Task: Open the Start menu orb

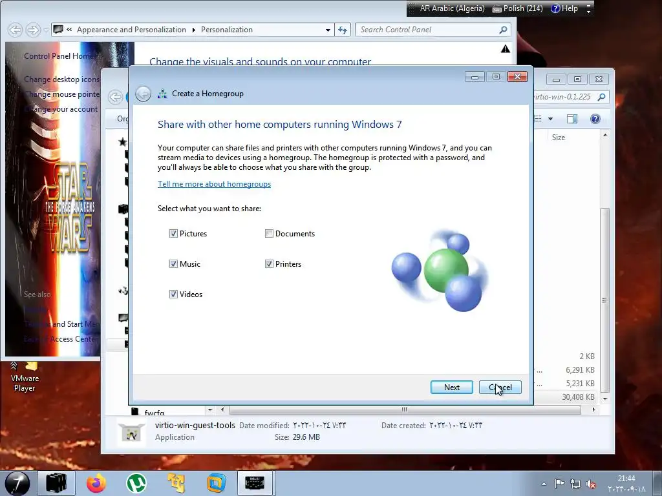Action: click(17, 483)
